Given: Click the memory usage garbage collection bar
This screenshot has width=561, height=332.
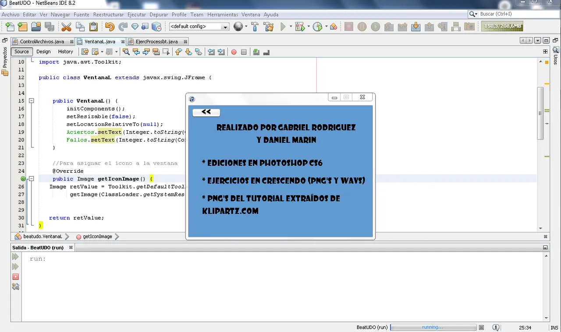Looking at the screenshot, I should point(502,27).
